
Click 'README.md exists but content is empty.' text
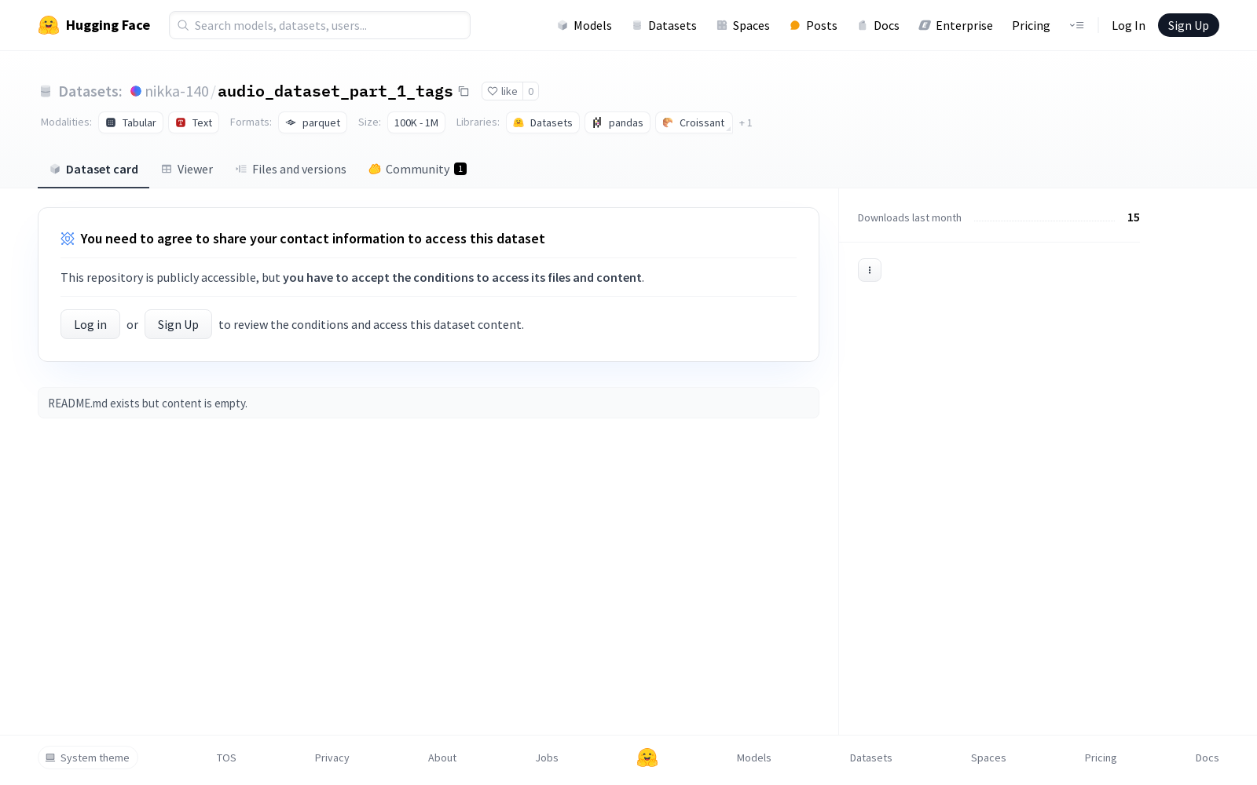coord(148,403)
